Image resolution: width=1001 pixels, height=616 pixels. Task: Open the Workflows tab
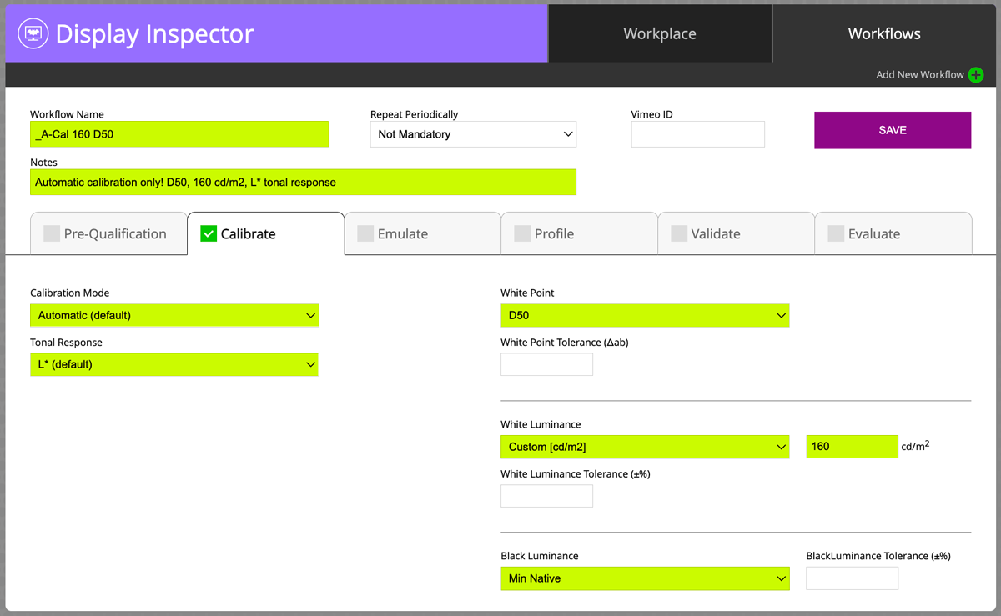pos(884,34)
